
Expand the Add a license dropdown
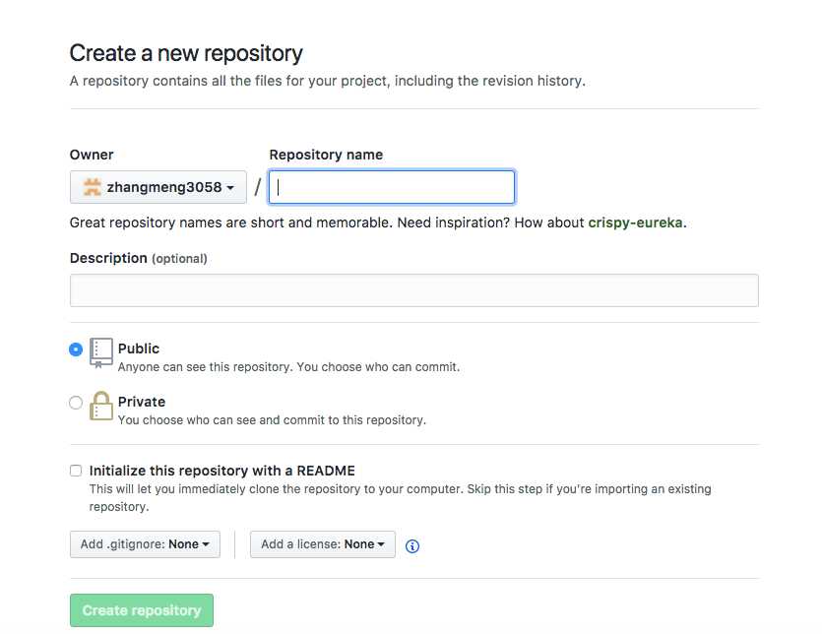click(x=323, y=544)
